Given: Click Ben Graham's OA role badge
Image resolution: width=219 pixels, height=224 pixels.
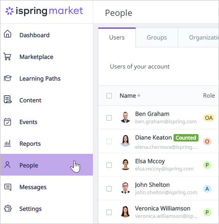Looking at the screenshot, I should pyautogui.click(x=209, y=118).
